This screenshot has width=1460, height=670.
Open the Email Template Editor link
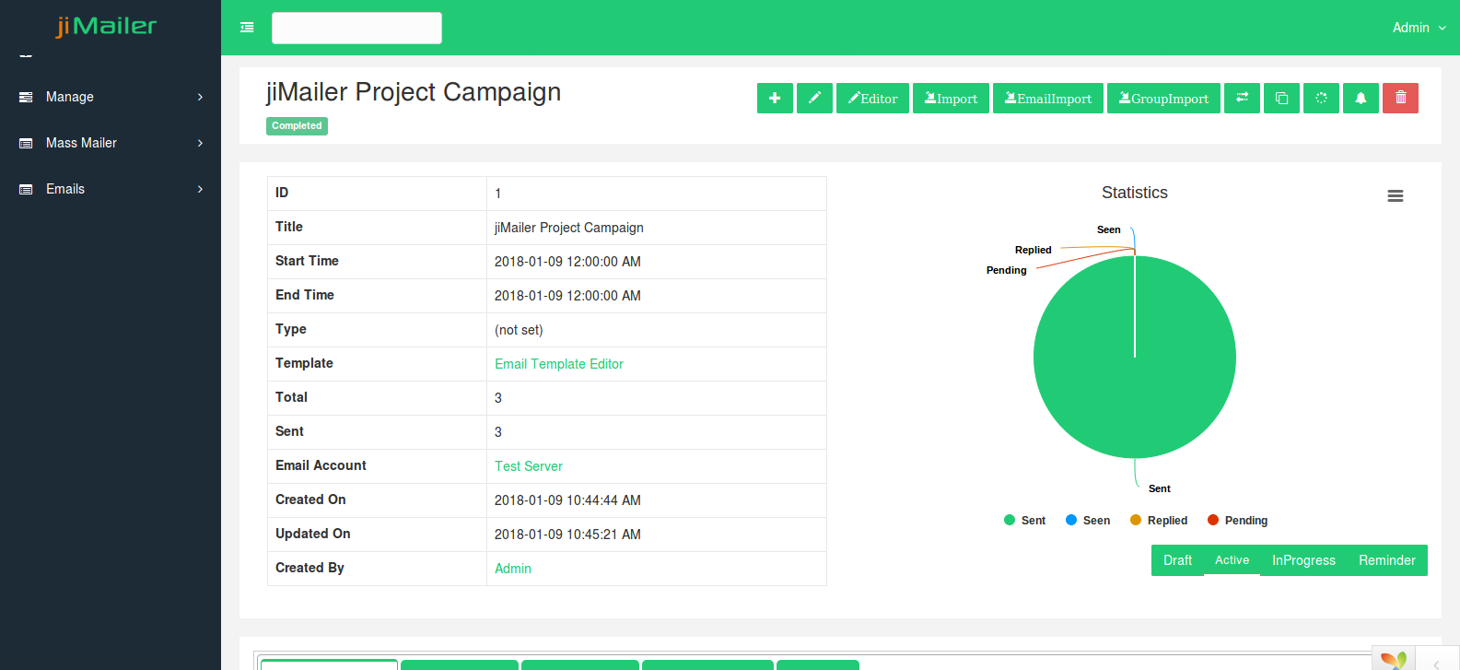pos(559,364)
